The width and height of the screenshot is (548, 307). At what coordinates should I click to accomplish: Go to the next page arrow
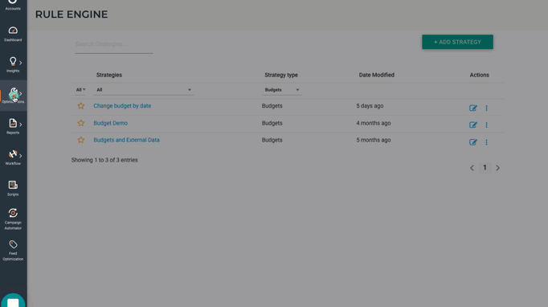(497, 168)
